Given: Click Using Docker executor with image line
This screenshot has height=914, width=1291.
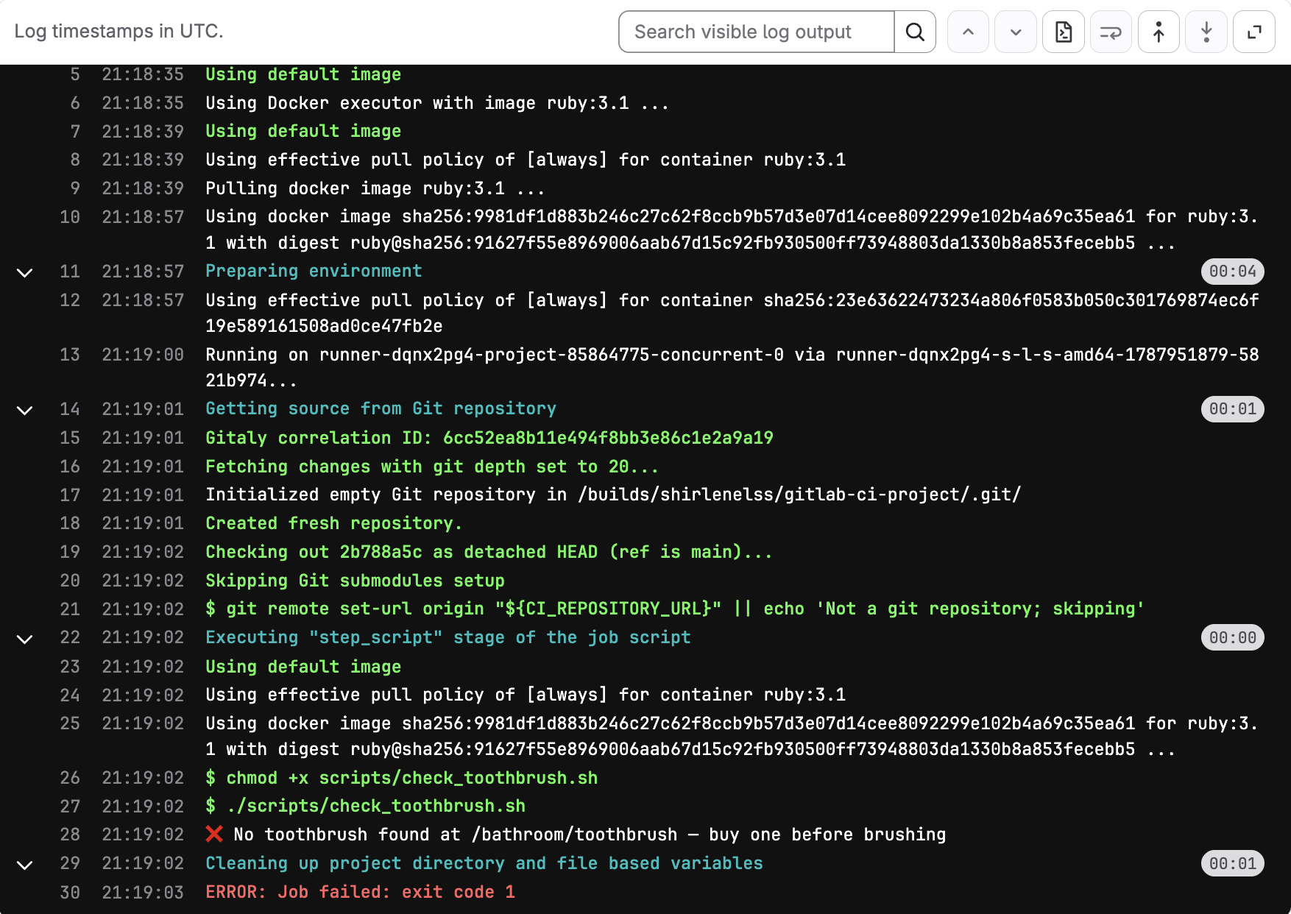Looking at the screenshot, I should click(437, 103).
